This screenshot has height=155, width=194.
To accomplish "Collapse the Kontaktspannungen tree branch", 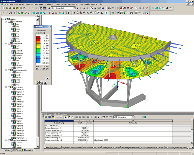I will (6, 140).
